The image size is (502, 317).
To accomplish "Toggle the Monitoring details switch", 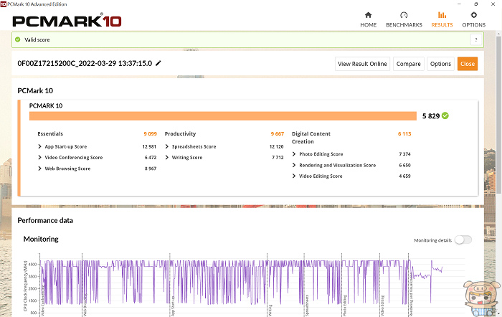I will click(463, 240).
